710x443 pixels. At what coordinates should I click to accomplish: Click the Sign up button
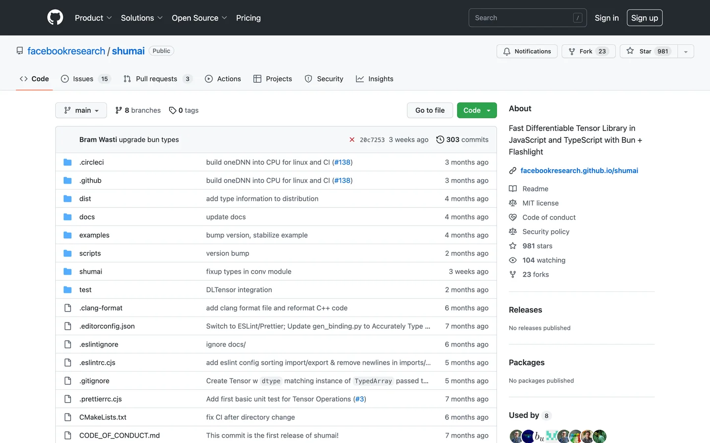tap(644, 18)
